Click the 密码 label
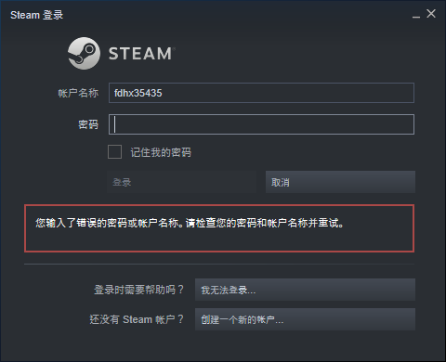 click(88, 124)
